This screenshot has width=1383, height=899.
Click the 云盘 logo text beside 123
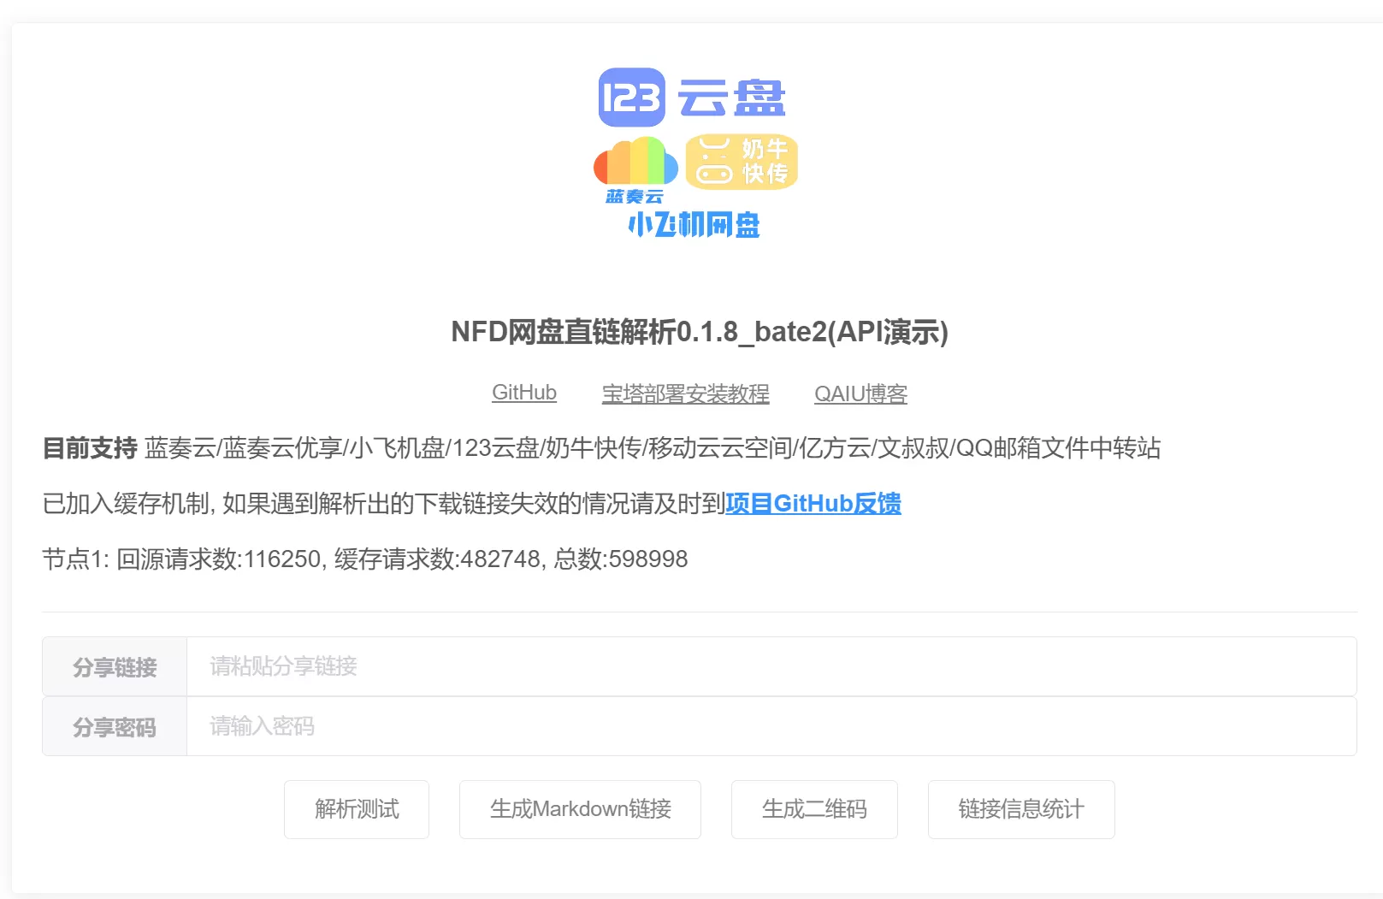(x=732, y=98)
